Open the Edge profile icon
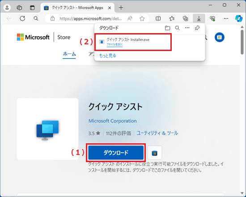Viewport: 246px width, 197px height. pos(7,8)
